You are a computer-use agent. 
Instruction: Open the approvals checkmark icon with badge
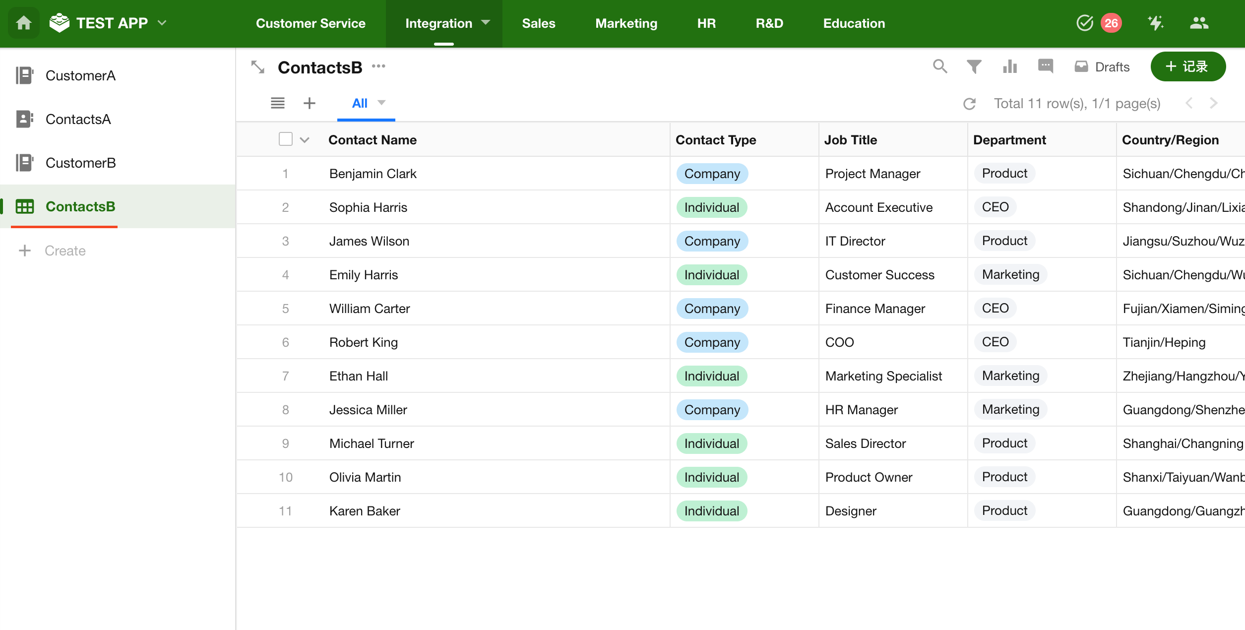click(x=1085, y=23)
